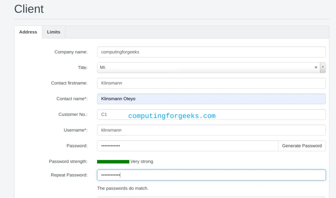Focus the Contact firstname field
The height and width of the screenshot is (198, 336).
[211, 83]
